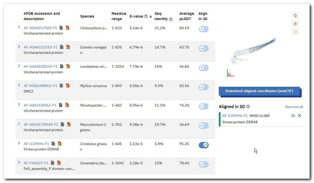
Task: Hide AF-G3IMH6-F1 structure with eye icon
Action: (x=293, y=116)
